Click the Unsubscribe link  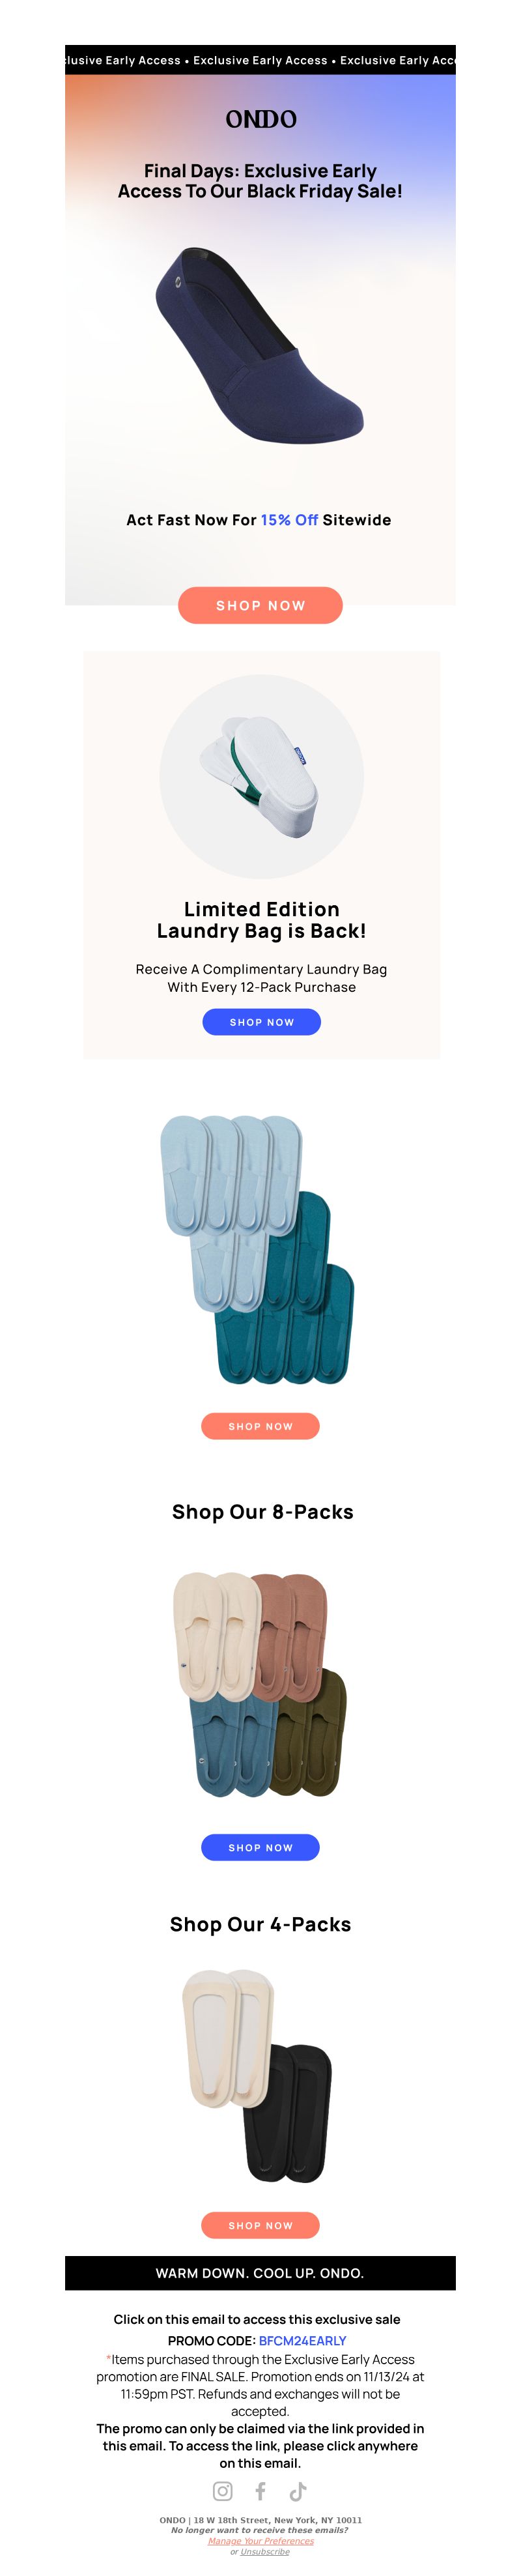tap(265, 2552)
